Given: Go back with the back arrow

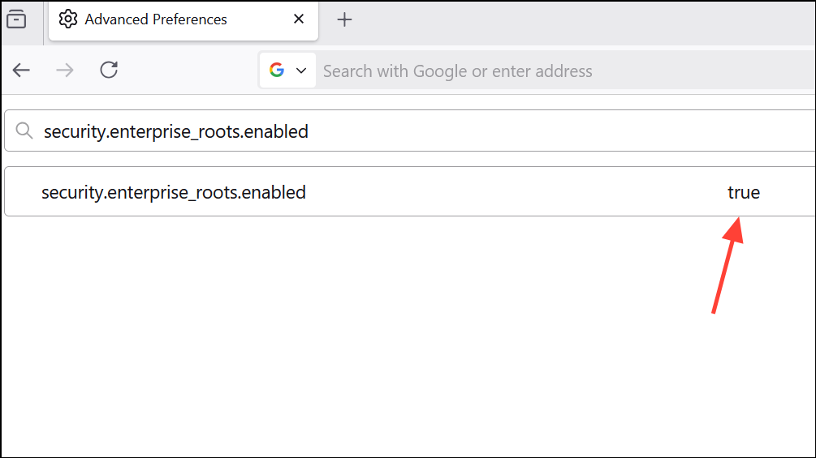Looking at the screenshot, I should click(21, 71).
